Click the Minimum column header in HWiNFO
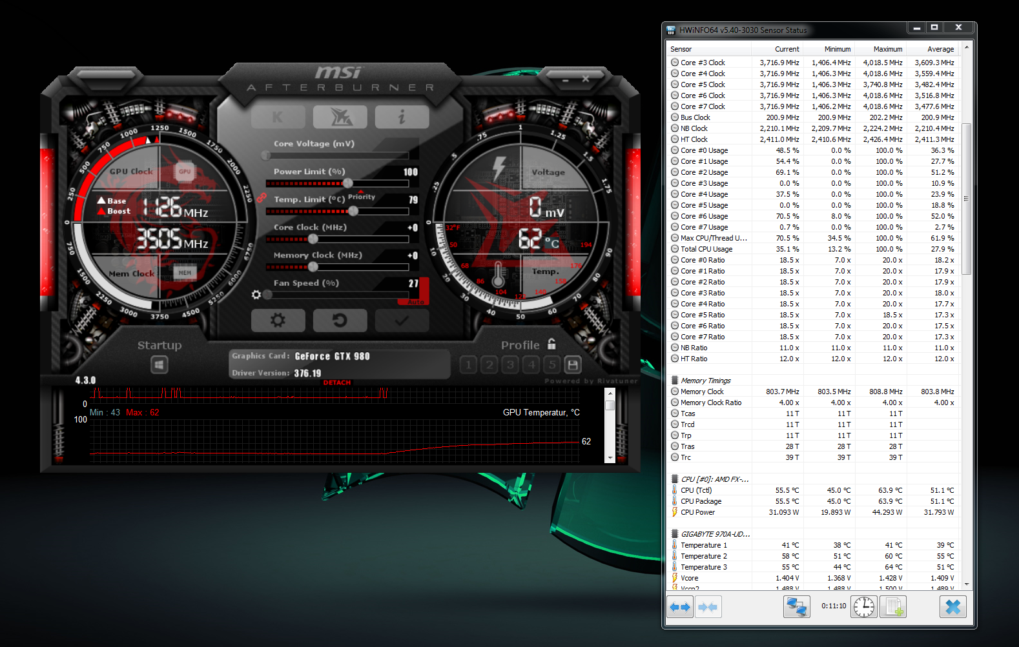 829,49
